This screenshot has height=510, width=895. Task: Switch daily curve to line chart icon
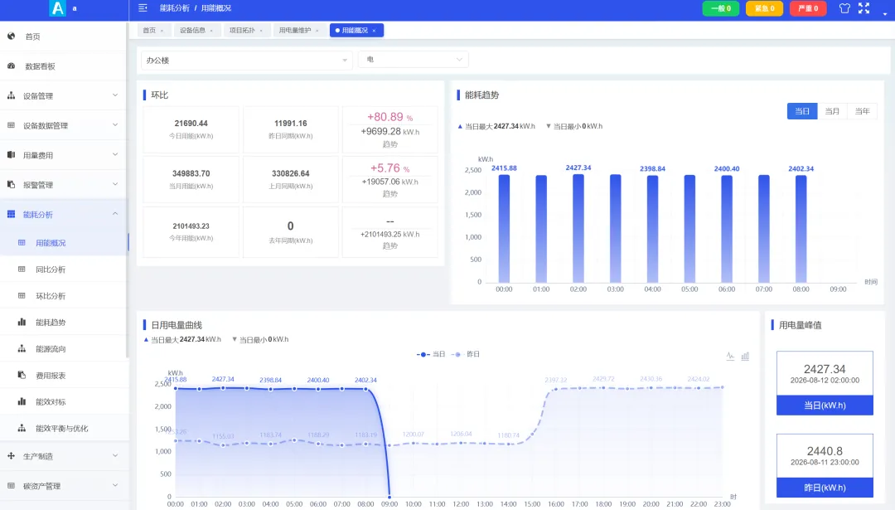pyautogui.click(x=730, y=356)
